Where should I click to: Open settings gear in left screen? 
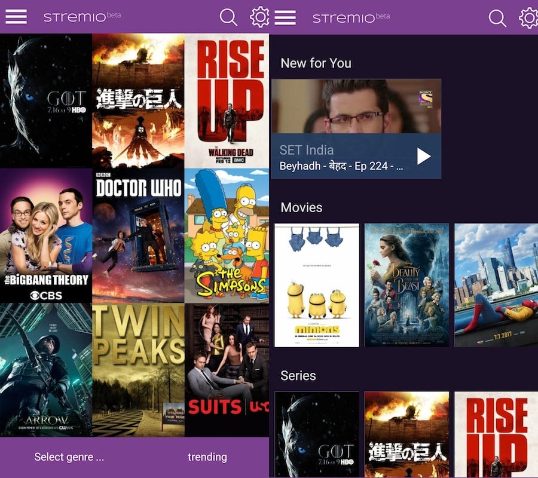point(260,17)
